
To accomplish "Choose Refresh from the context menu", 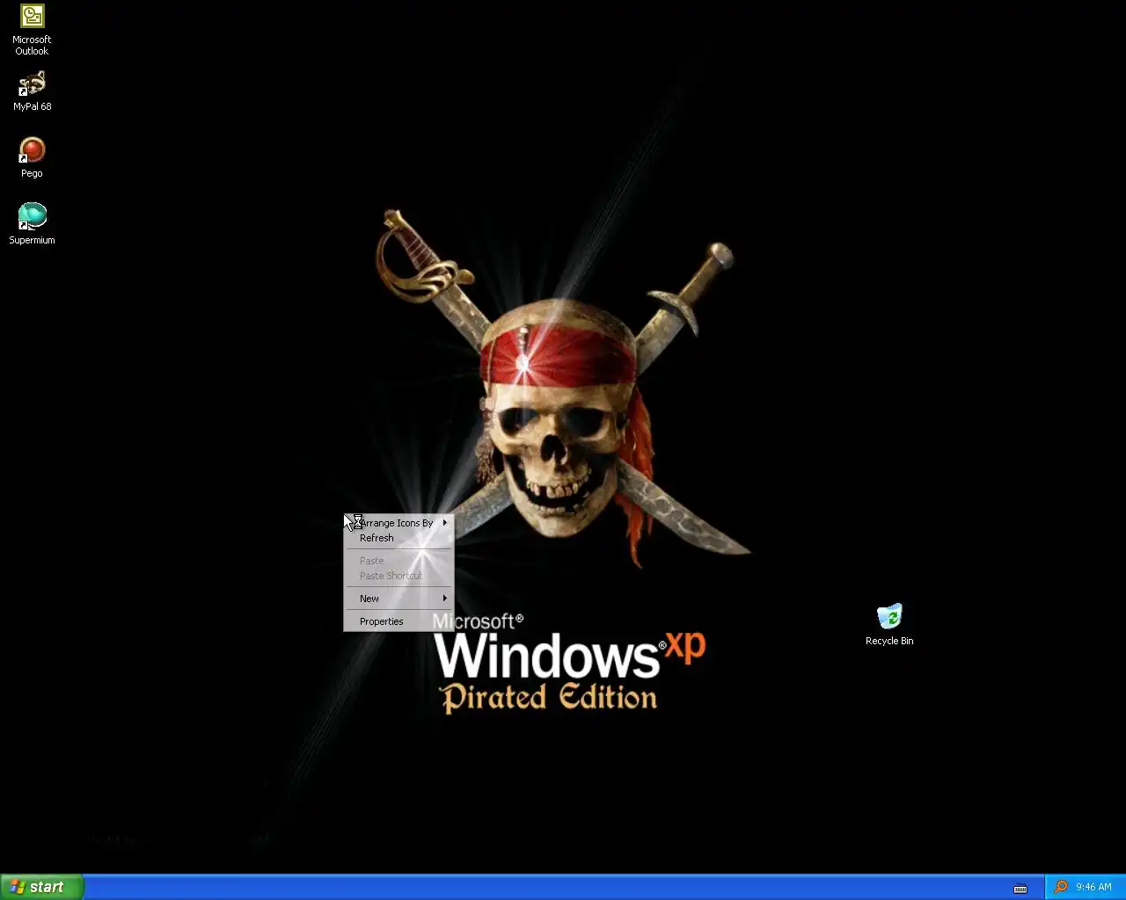I will point(398,538).
